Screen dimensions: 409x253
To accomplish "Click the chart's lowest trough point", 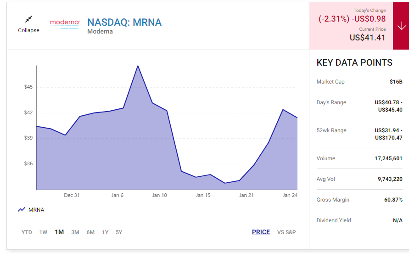I will point(225,183).
